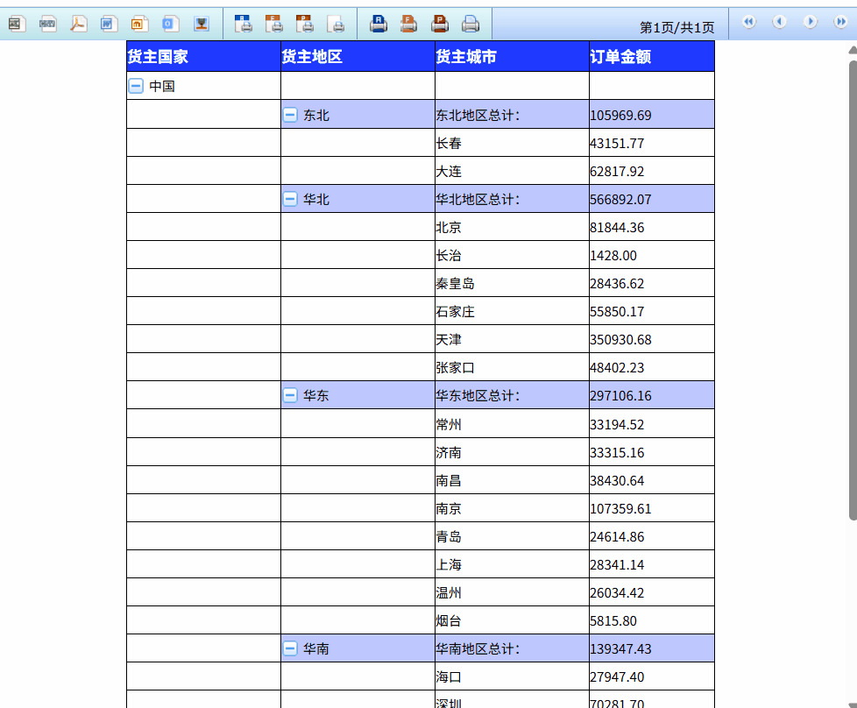Select the 华东地区总计 label cell
Image resolution: width=857 pixels, height=708 pixels.
pos(512,395)
